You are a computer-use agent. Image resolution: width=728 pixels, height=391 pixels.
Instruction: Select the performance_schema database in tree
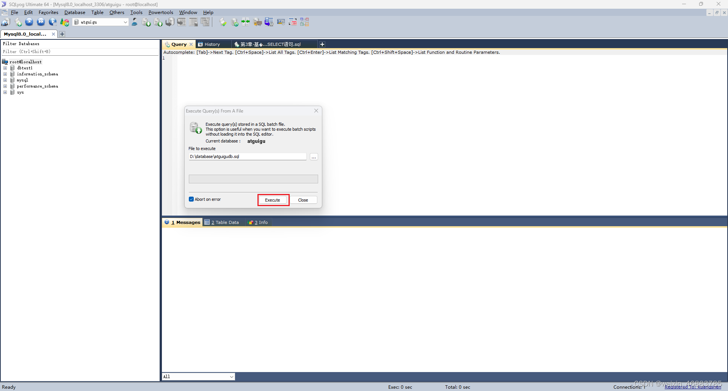pos(38,86)
